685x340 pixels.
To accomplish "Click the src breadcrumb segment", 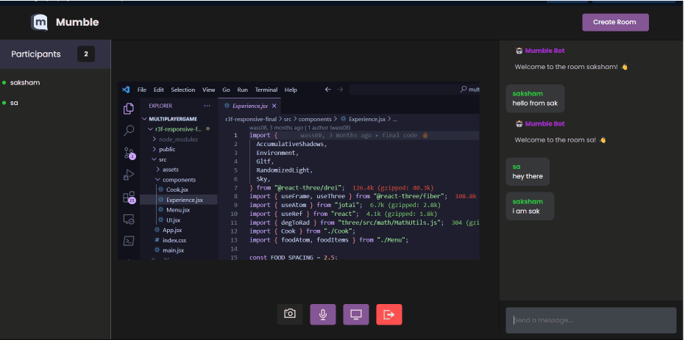I will tap(288, 118).
